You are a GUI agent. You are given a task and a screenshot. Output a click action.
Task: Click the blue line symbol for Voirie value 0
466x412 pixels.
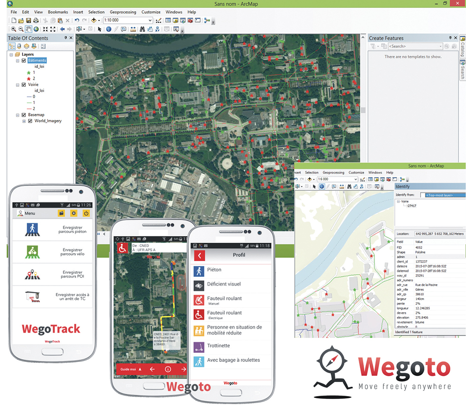tap(29, 97)
